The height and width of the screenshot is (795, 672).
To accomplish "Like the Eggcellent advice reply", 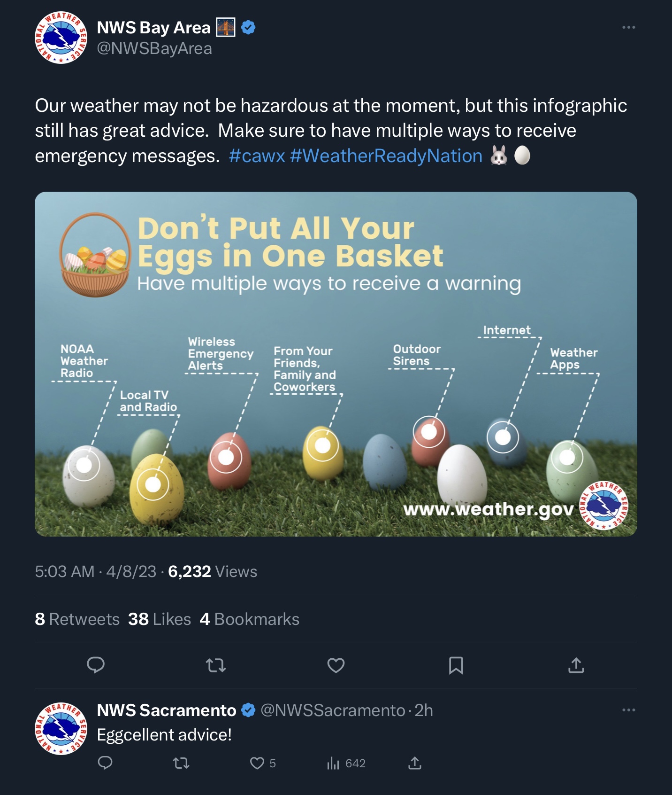I will tap(257, 763).
